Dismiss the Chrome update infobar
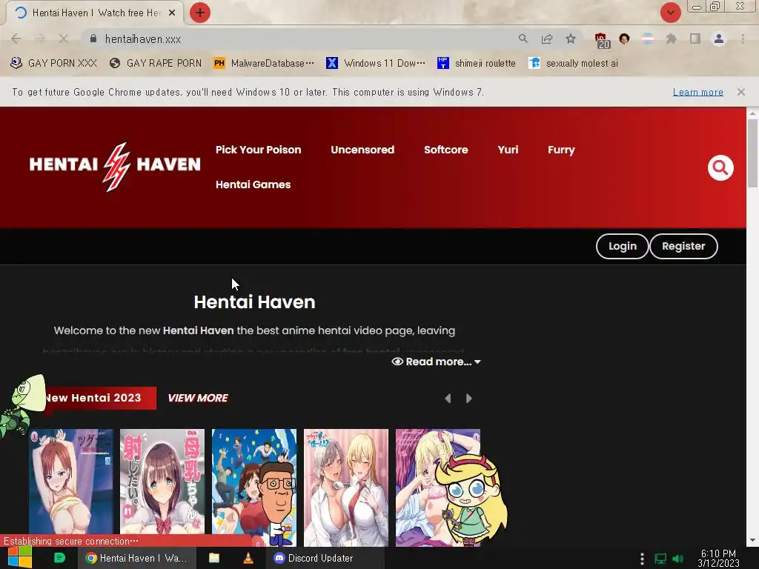Image resolution: width=759 pixels, height=569 pixels. (x=740, y=92)
